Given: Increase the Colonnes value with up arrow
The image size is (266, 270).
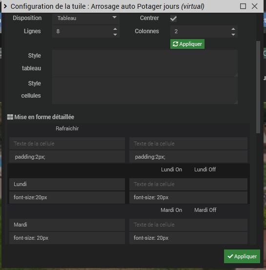Looking at the screenshot, I should [x=233, y=29].
